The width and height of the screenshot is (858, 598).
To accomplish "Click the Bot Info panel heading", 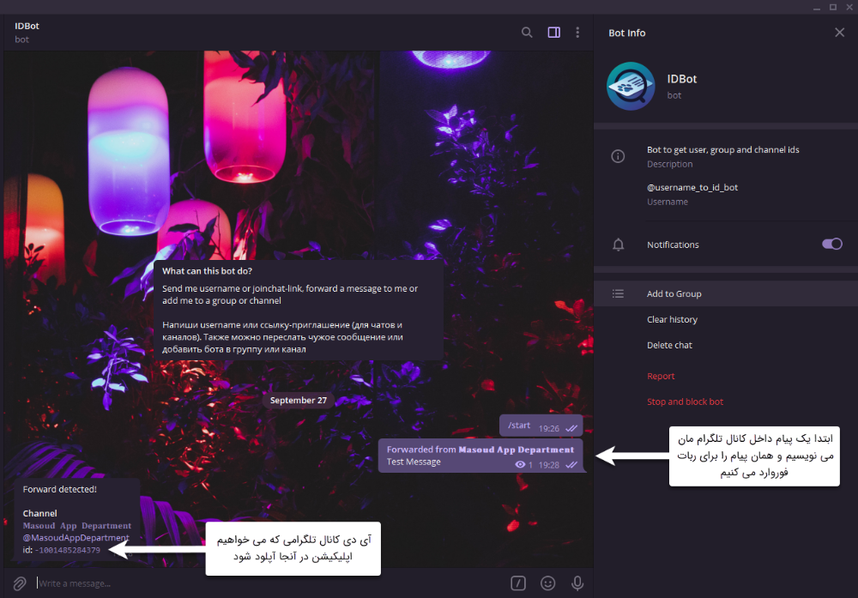I will point(626,33).
